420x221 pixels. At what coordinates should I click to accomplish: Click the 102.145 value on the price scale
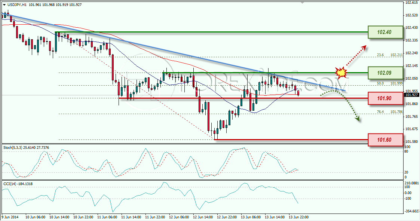[x=412, y=66]
